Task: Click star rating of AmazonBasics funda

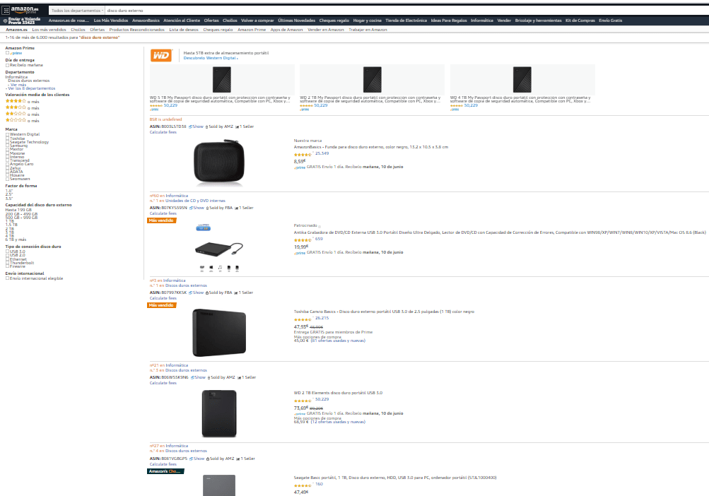Action: coord(303,153)
